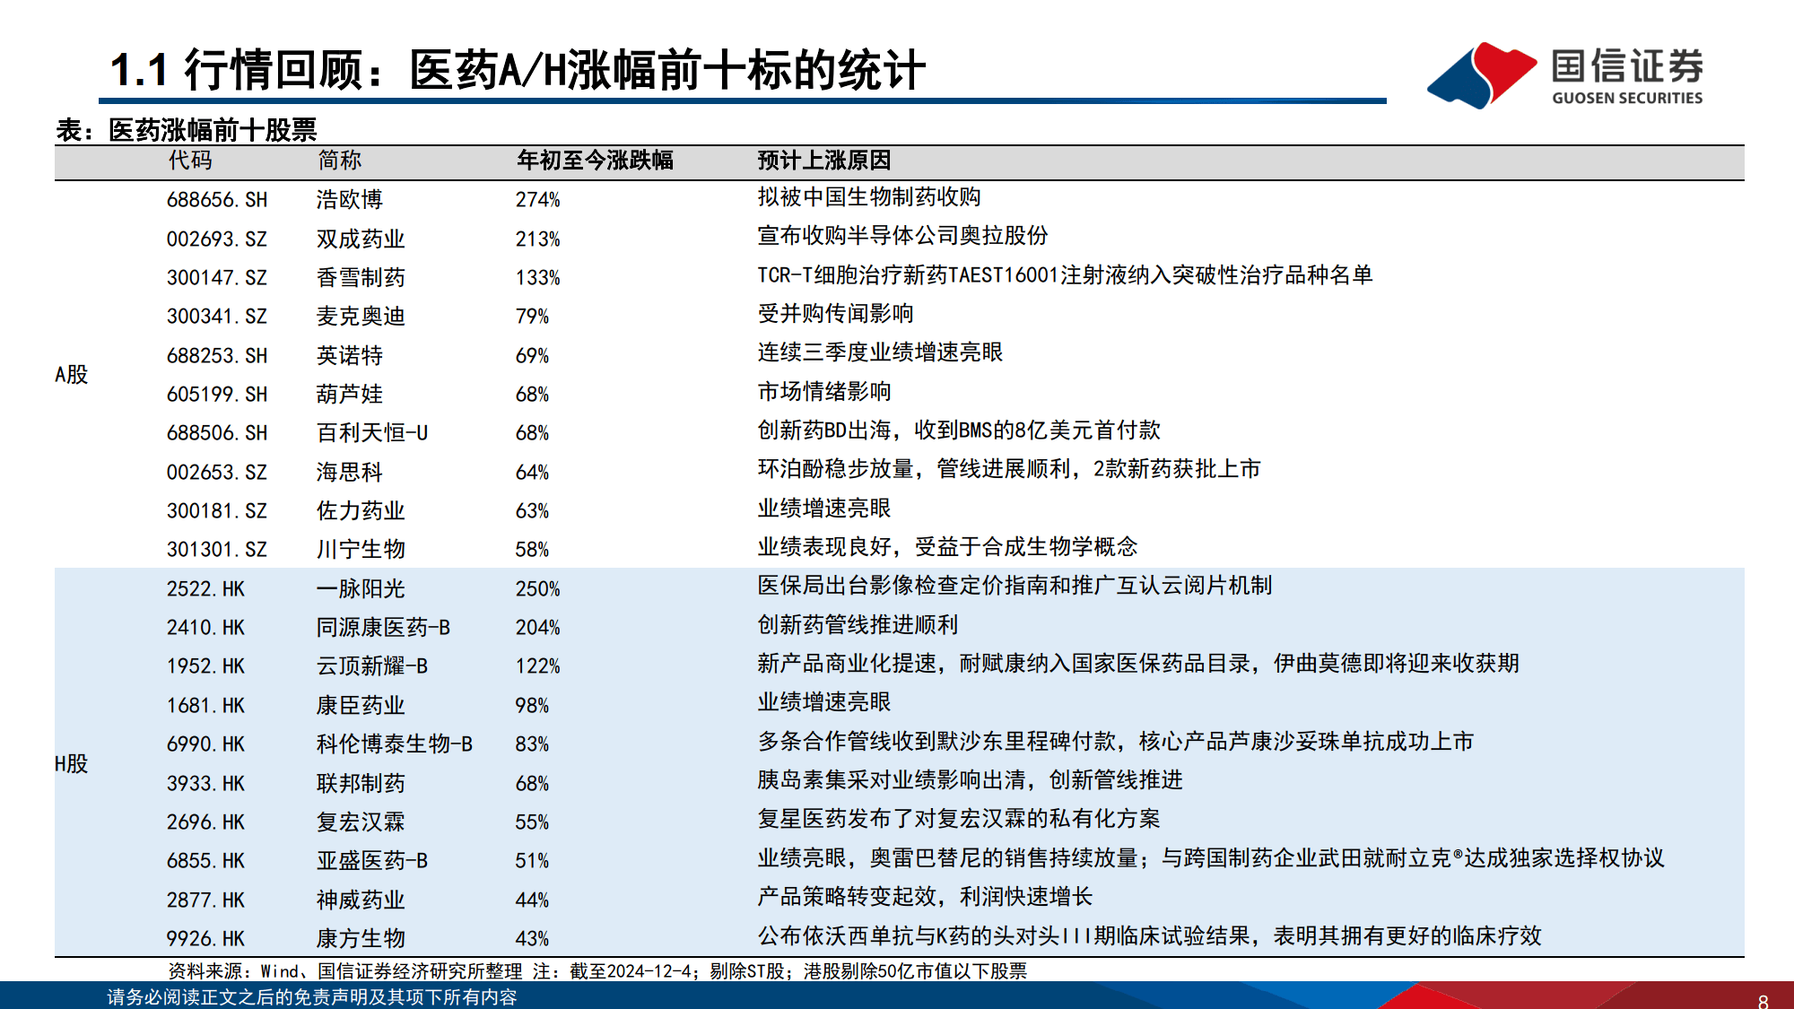Click the H股 group label
The width and height of the screenshot is (1794, 1009).
(x=72, y=763)
